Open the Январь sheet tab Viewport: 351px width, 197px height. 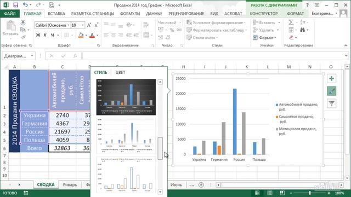70,185
